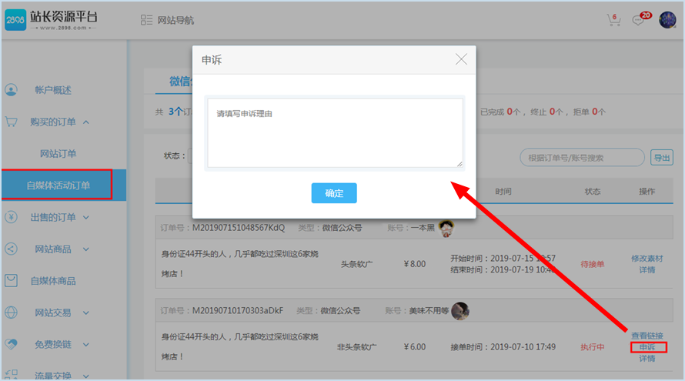Open the 网站导航 navigation menu icon

click(x=147, y=21)
